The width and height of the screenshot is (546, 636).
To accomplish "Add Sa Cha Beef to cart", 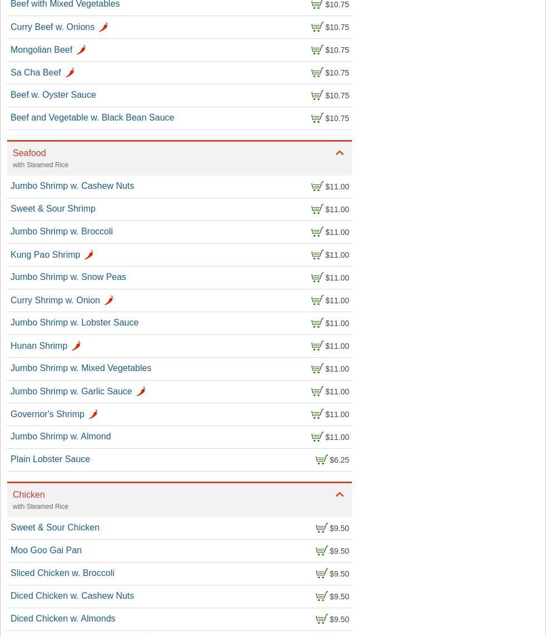I will (x=317, y=73).
